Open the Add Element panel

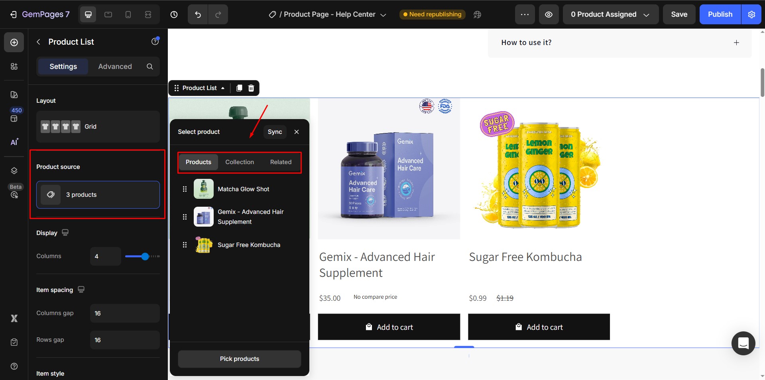pyautogui.click(x=14, y=42)
